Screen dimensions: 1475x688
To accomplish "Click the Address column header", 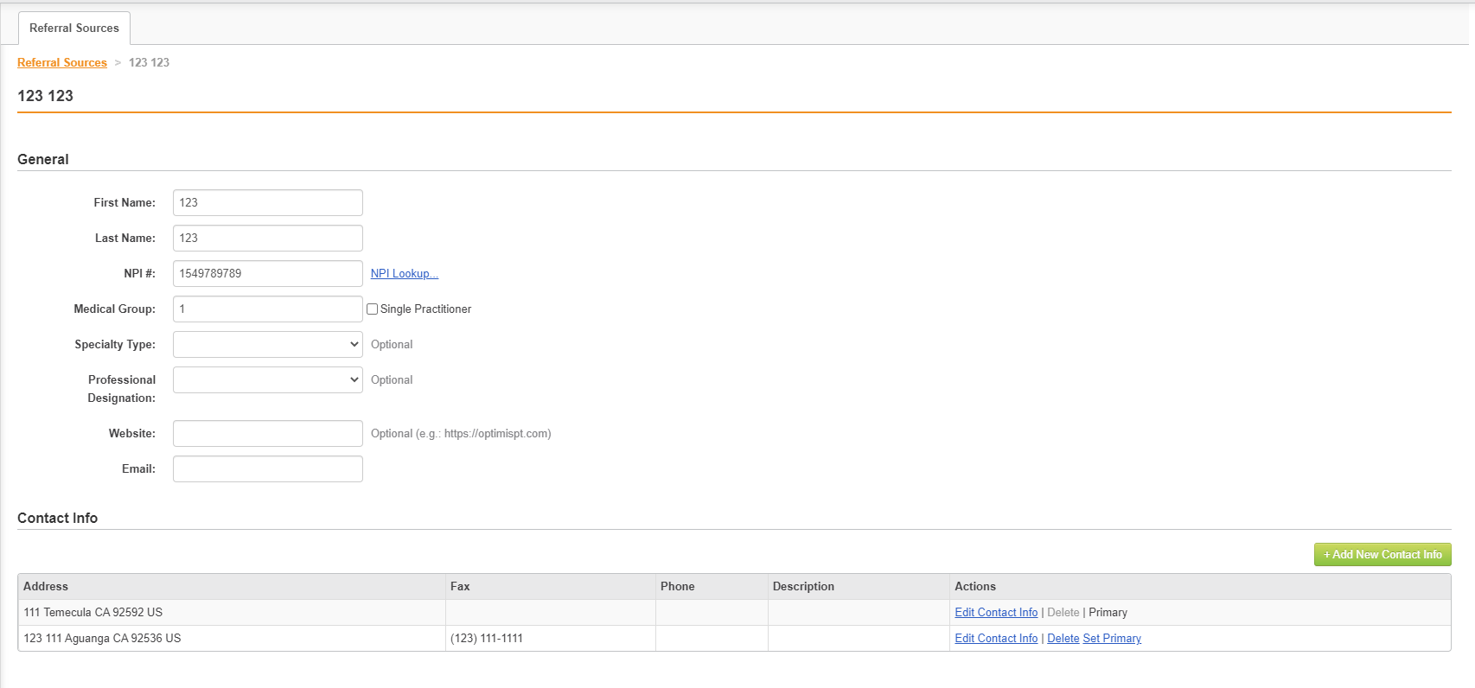I will 46,586.
